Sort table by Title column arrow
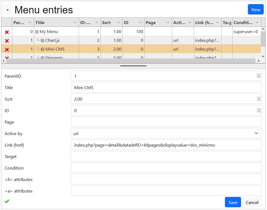267x210 pixels. pos(75,22)
